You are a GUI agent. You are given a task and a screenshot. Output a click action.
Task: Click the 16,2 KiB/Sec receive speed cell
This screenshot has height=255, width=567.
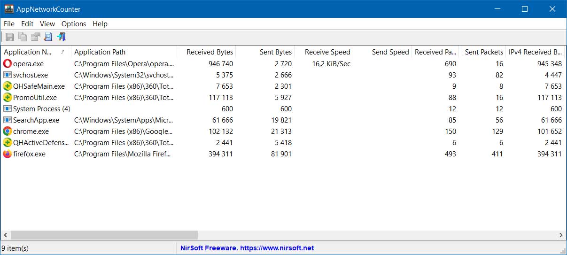[331, 63]
